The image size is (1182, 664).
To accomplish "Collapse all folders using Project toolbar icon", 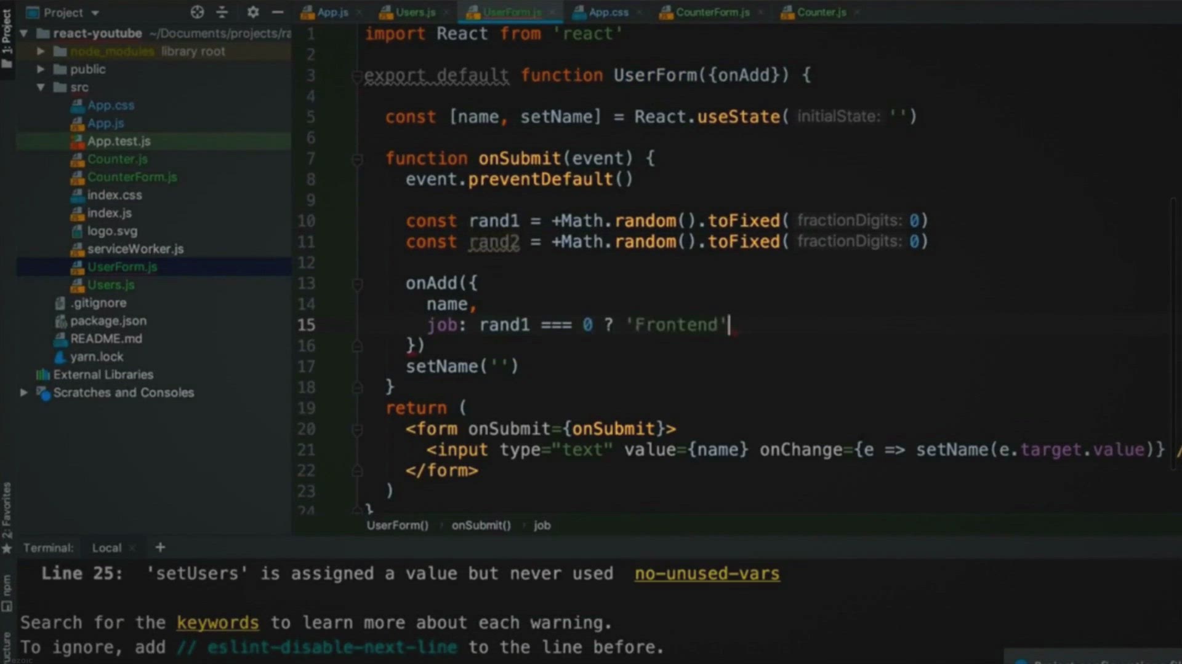I will click(x=222, y=12).
